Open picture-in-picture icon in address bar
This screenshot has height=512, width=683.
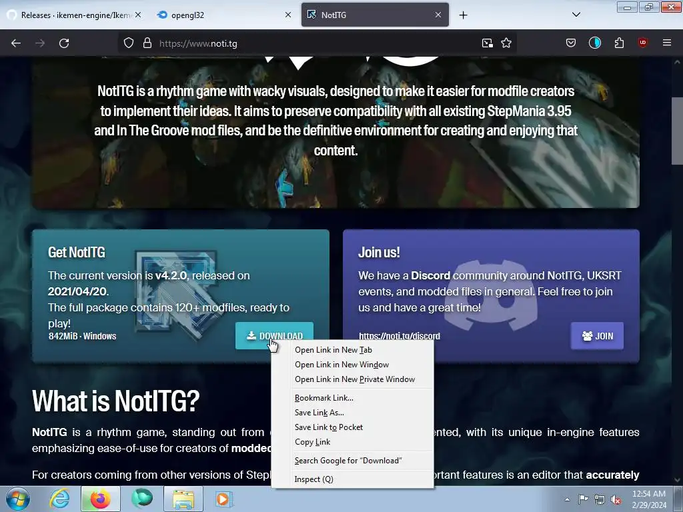coord(488,43)
